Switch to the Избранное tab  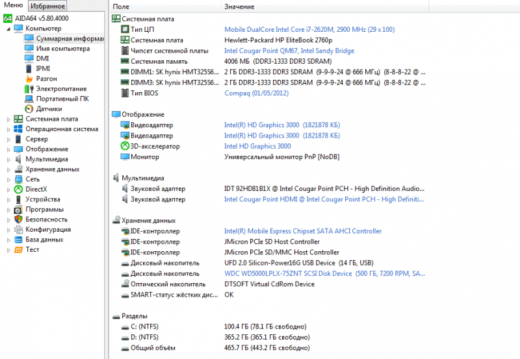click(47, 6)
